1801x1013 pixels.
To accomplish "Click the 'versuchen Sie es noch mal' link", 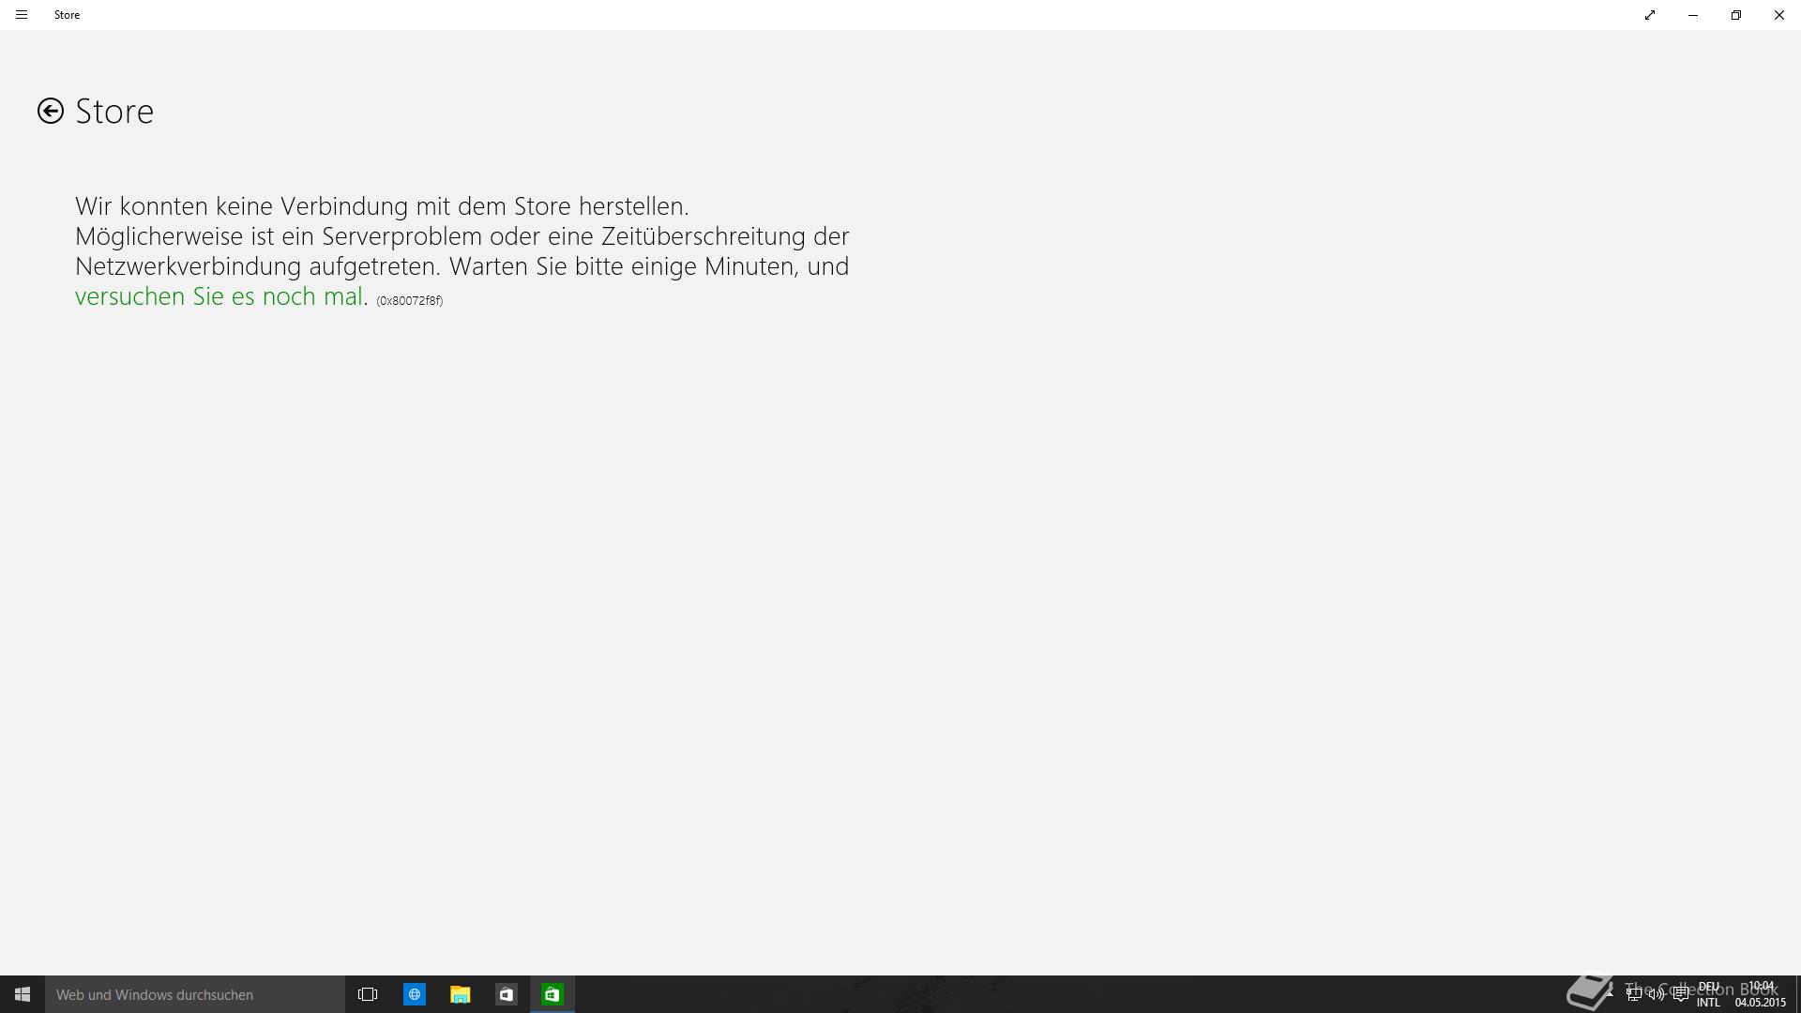I will 219,296.
